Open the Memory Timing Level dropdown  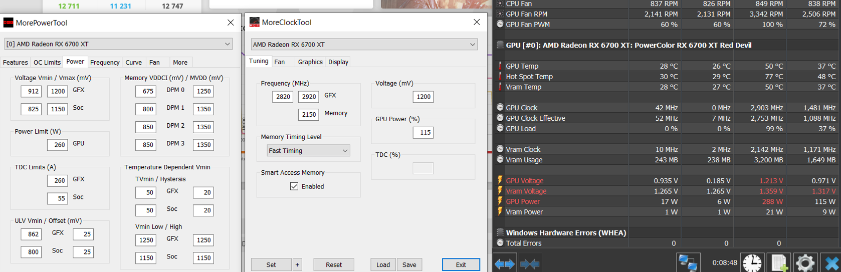(x=308, y=151)
